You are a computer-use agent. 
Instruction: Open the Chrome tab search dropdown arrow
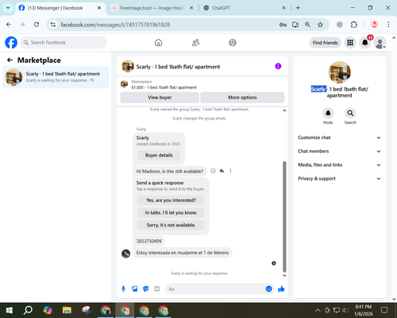tap(8, 8)
